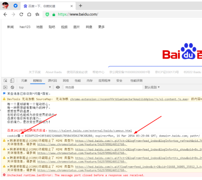This screenshot has height=180, width=202.
Task: Switch to the 控制台 DevTools tab
Action: point(37,81)
